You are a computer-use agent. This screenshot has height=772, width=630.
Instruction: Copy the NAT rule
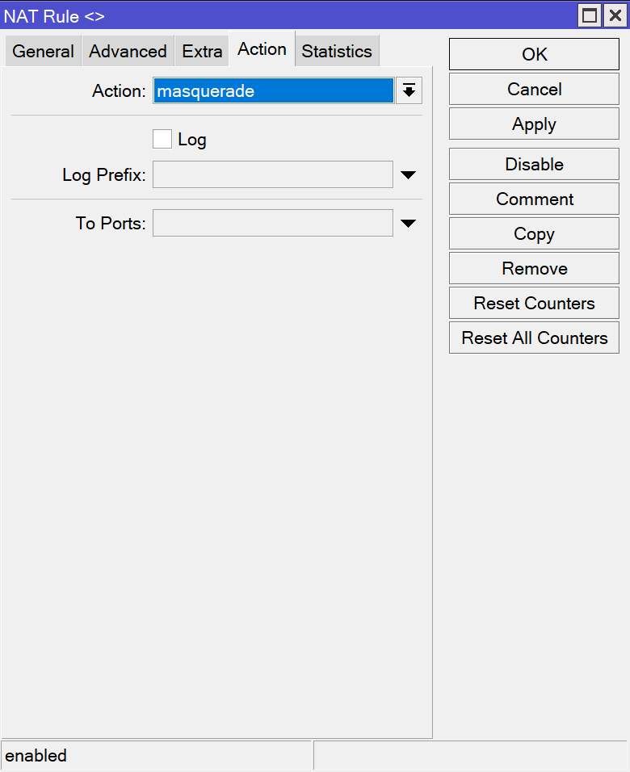tap(534, 233)
